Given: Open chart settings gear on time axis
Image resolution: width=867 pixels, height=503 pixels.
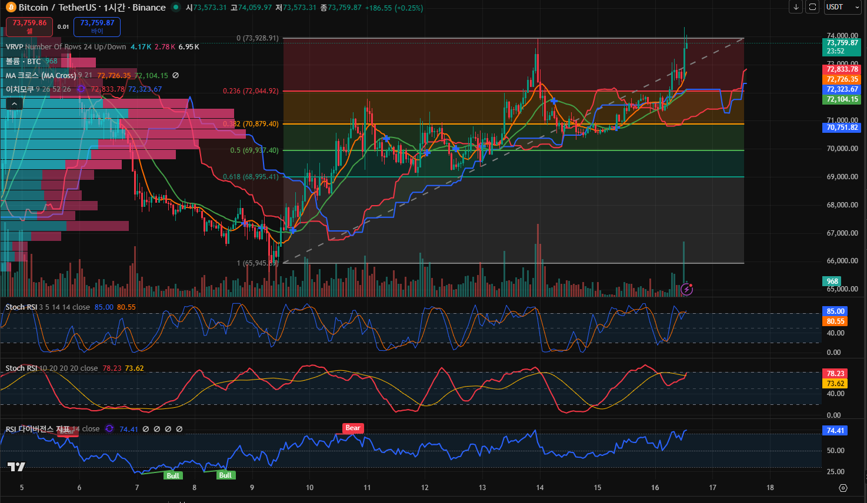Looking at the screenshot, I should 843,488.
